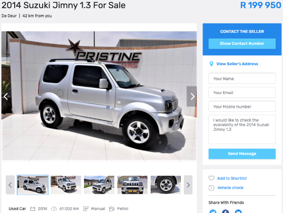Screen dimensions: 283x213
Task: Move thumbnail strip back with left chevron
Action: tap(10, 185)
